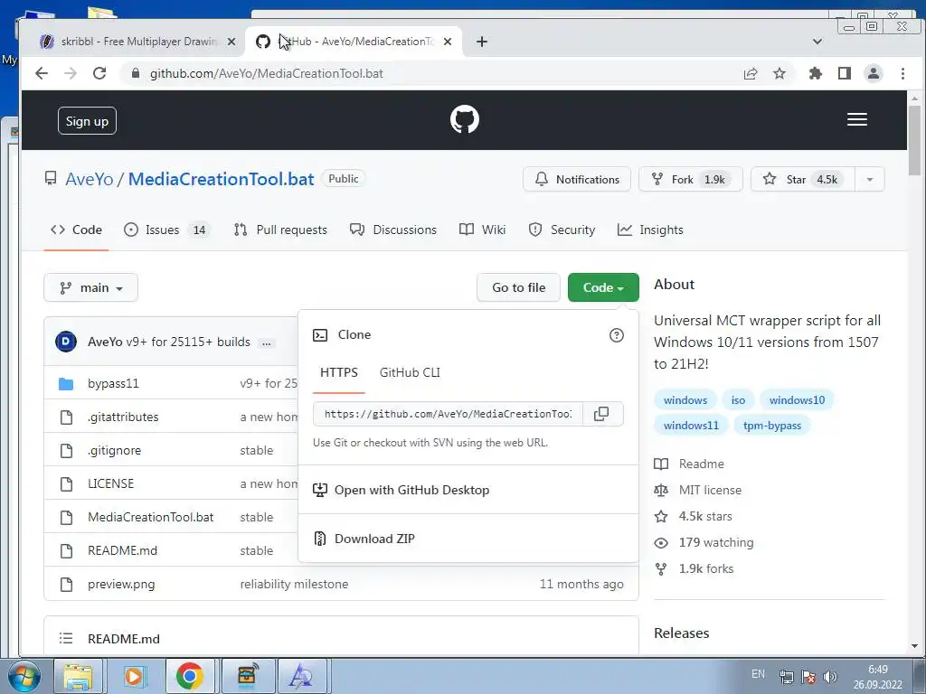Open the main branch dropdown
The width and height of the screenshot is (926, 694).
coord(91,287)
